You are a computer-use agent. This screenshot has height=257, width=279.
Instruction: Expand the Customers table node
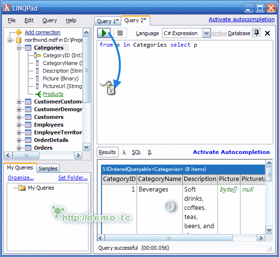pos(19,117)
